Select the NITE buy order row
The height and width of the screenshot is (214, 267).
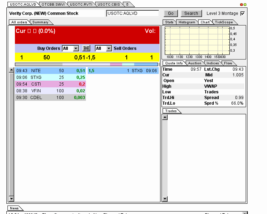pos(50,71)
